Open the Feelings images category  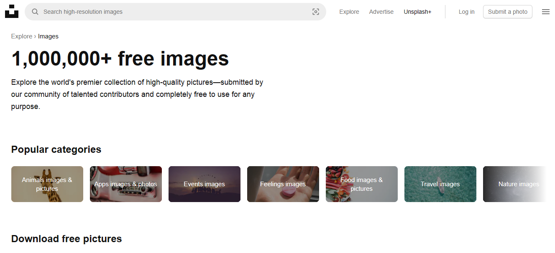coord(283,184)
